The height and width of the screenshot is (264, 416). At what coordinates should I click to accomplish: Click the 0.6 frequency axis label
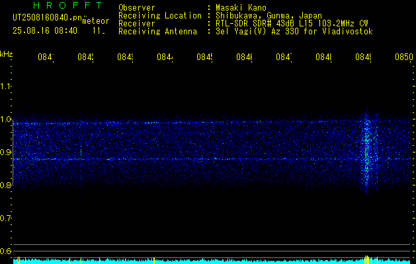tap(5, 251)
